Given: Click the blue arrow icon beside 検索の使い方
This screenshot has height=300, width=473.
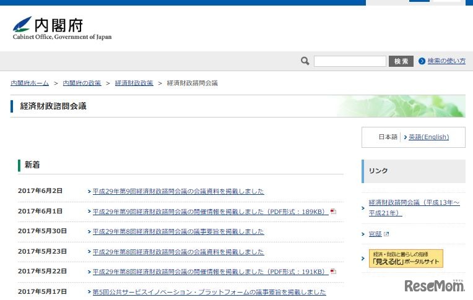Looking at the screenshot, I should (422, 61).
